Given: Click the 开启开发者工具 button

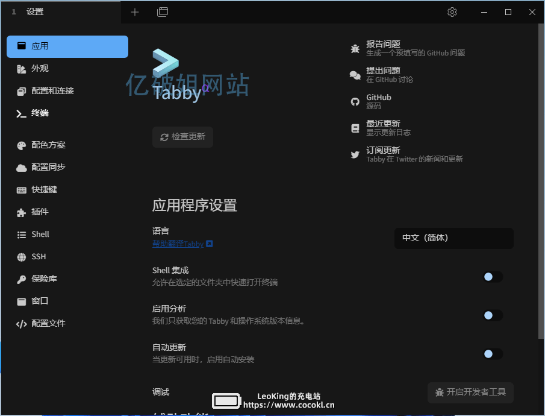Looking at the screenshot, I should (470, 392).
